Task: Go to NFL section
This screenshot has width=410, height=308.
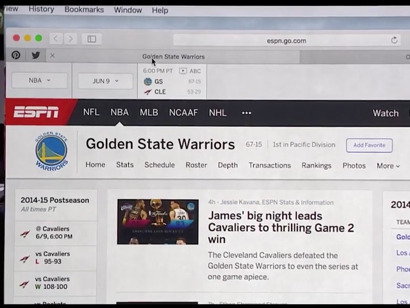Action: [91, 112]
